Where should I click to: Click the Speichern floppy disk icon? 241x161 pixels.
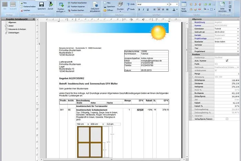coord(41,4)
